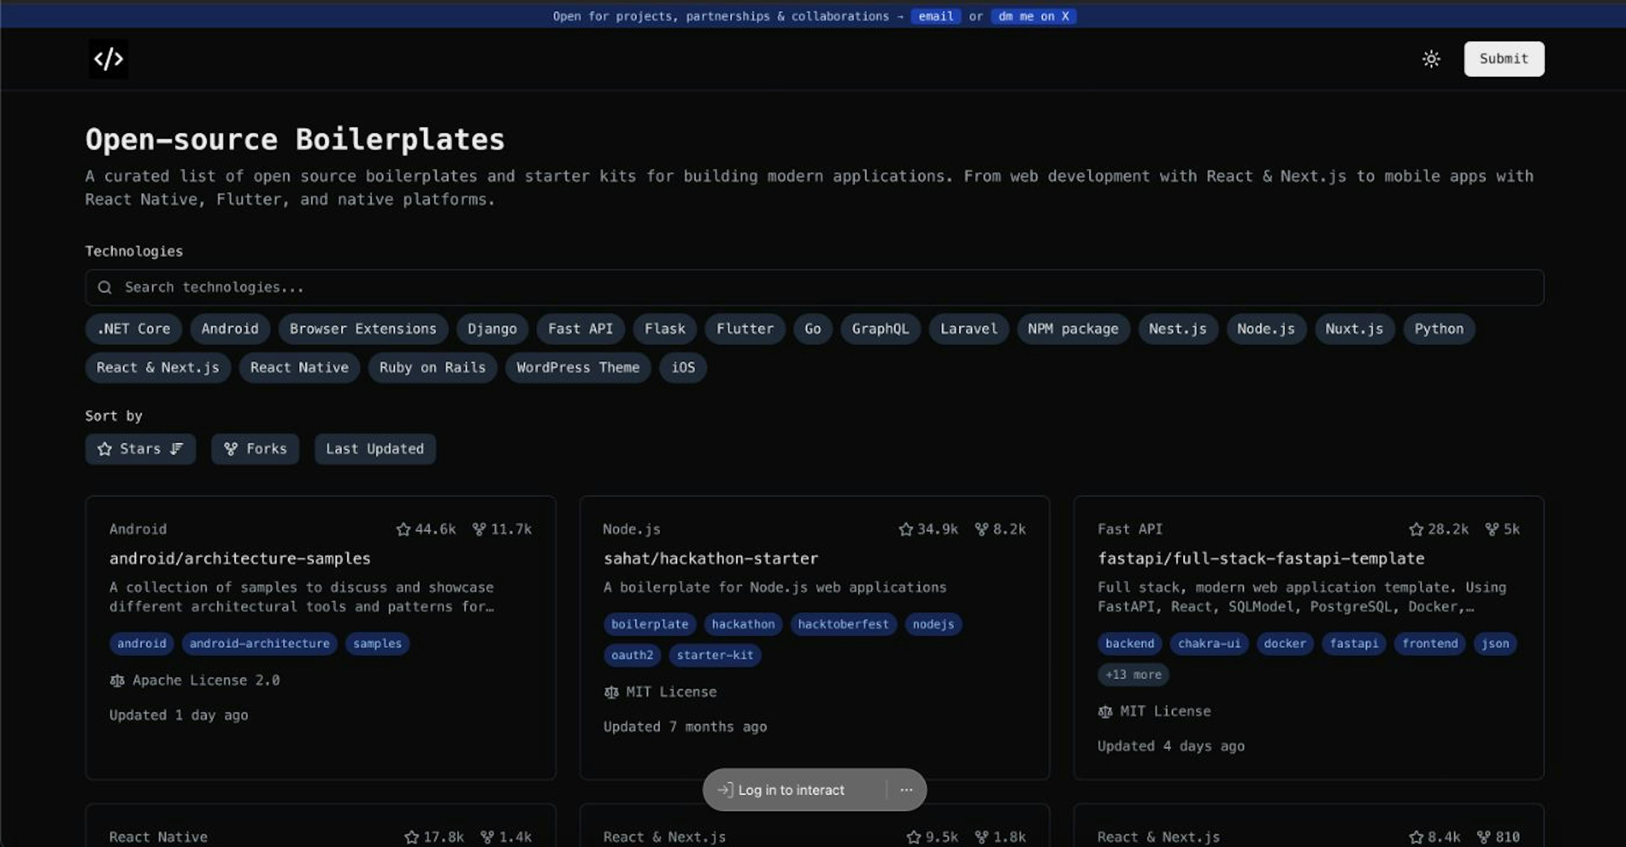Select the Flutter filter chip

coord(745,329)
